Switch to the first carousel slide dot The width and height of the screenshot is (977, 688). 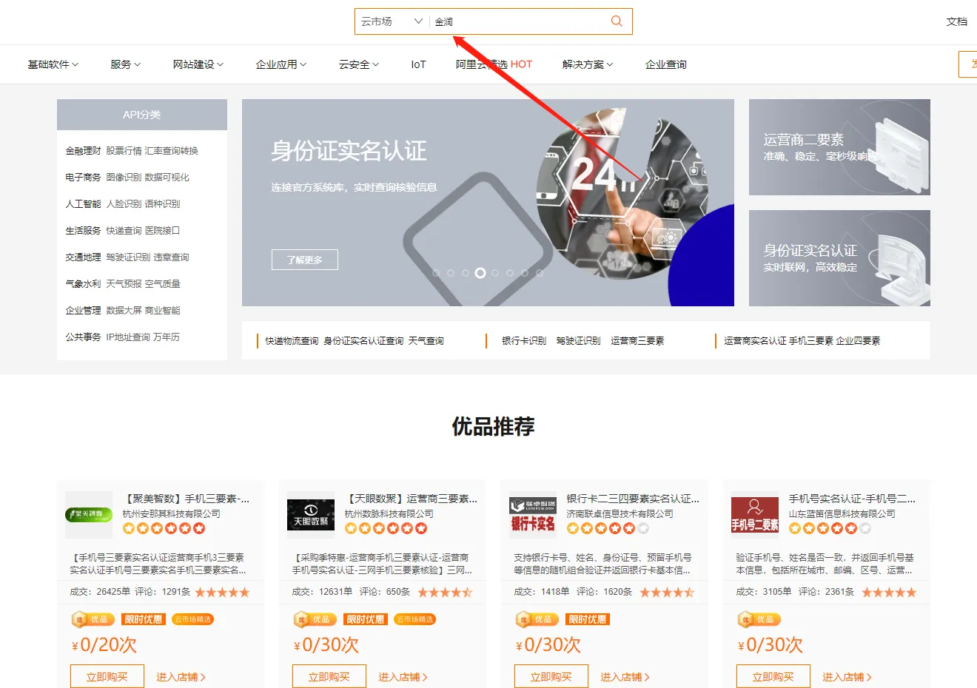436,273
